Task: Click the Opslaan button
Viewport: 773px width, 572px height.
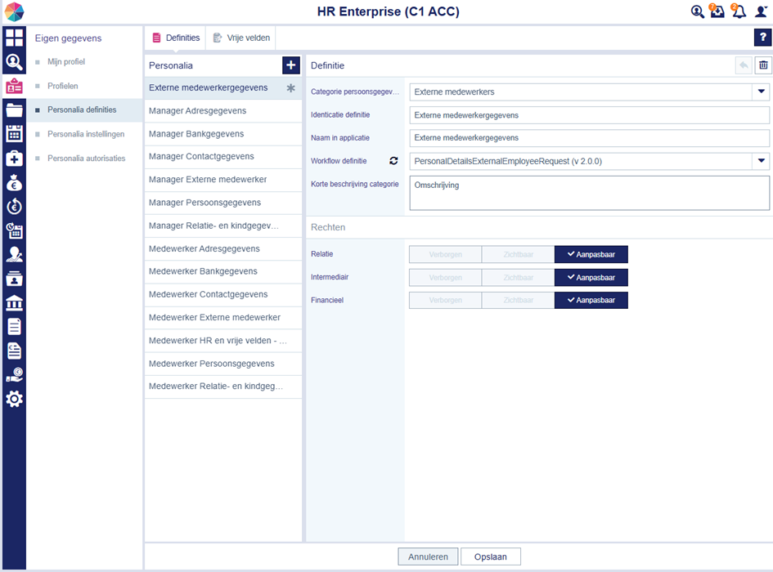Action: [491, 556]
